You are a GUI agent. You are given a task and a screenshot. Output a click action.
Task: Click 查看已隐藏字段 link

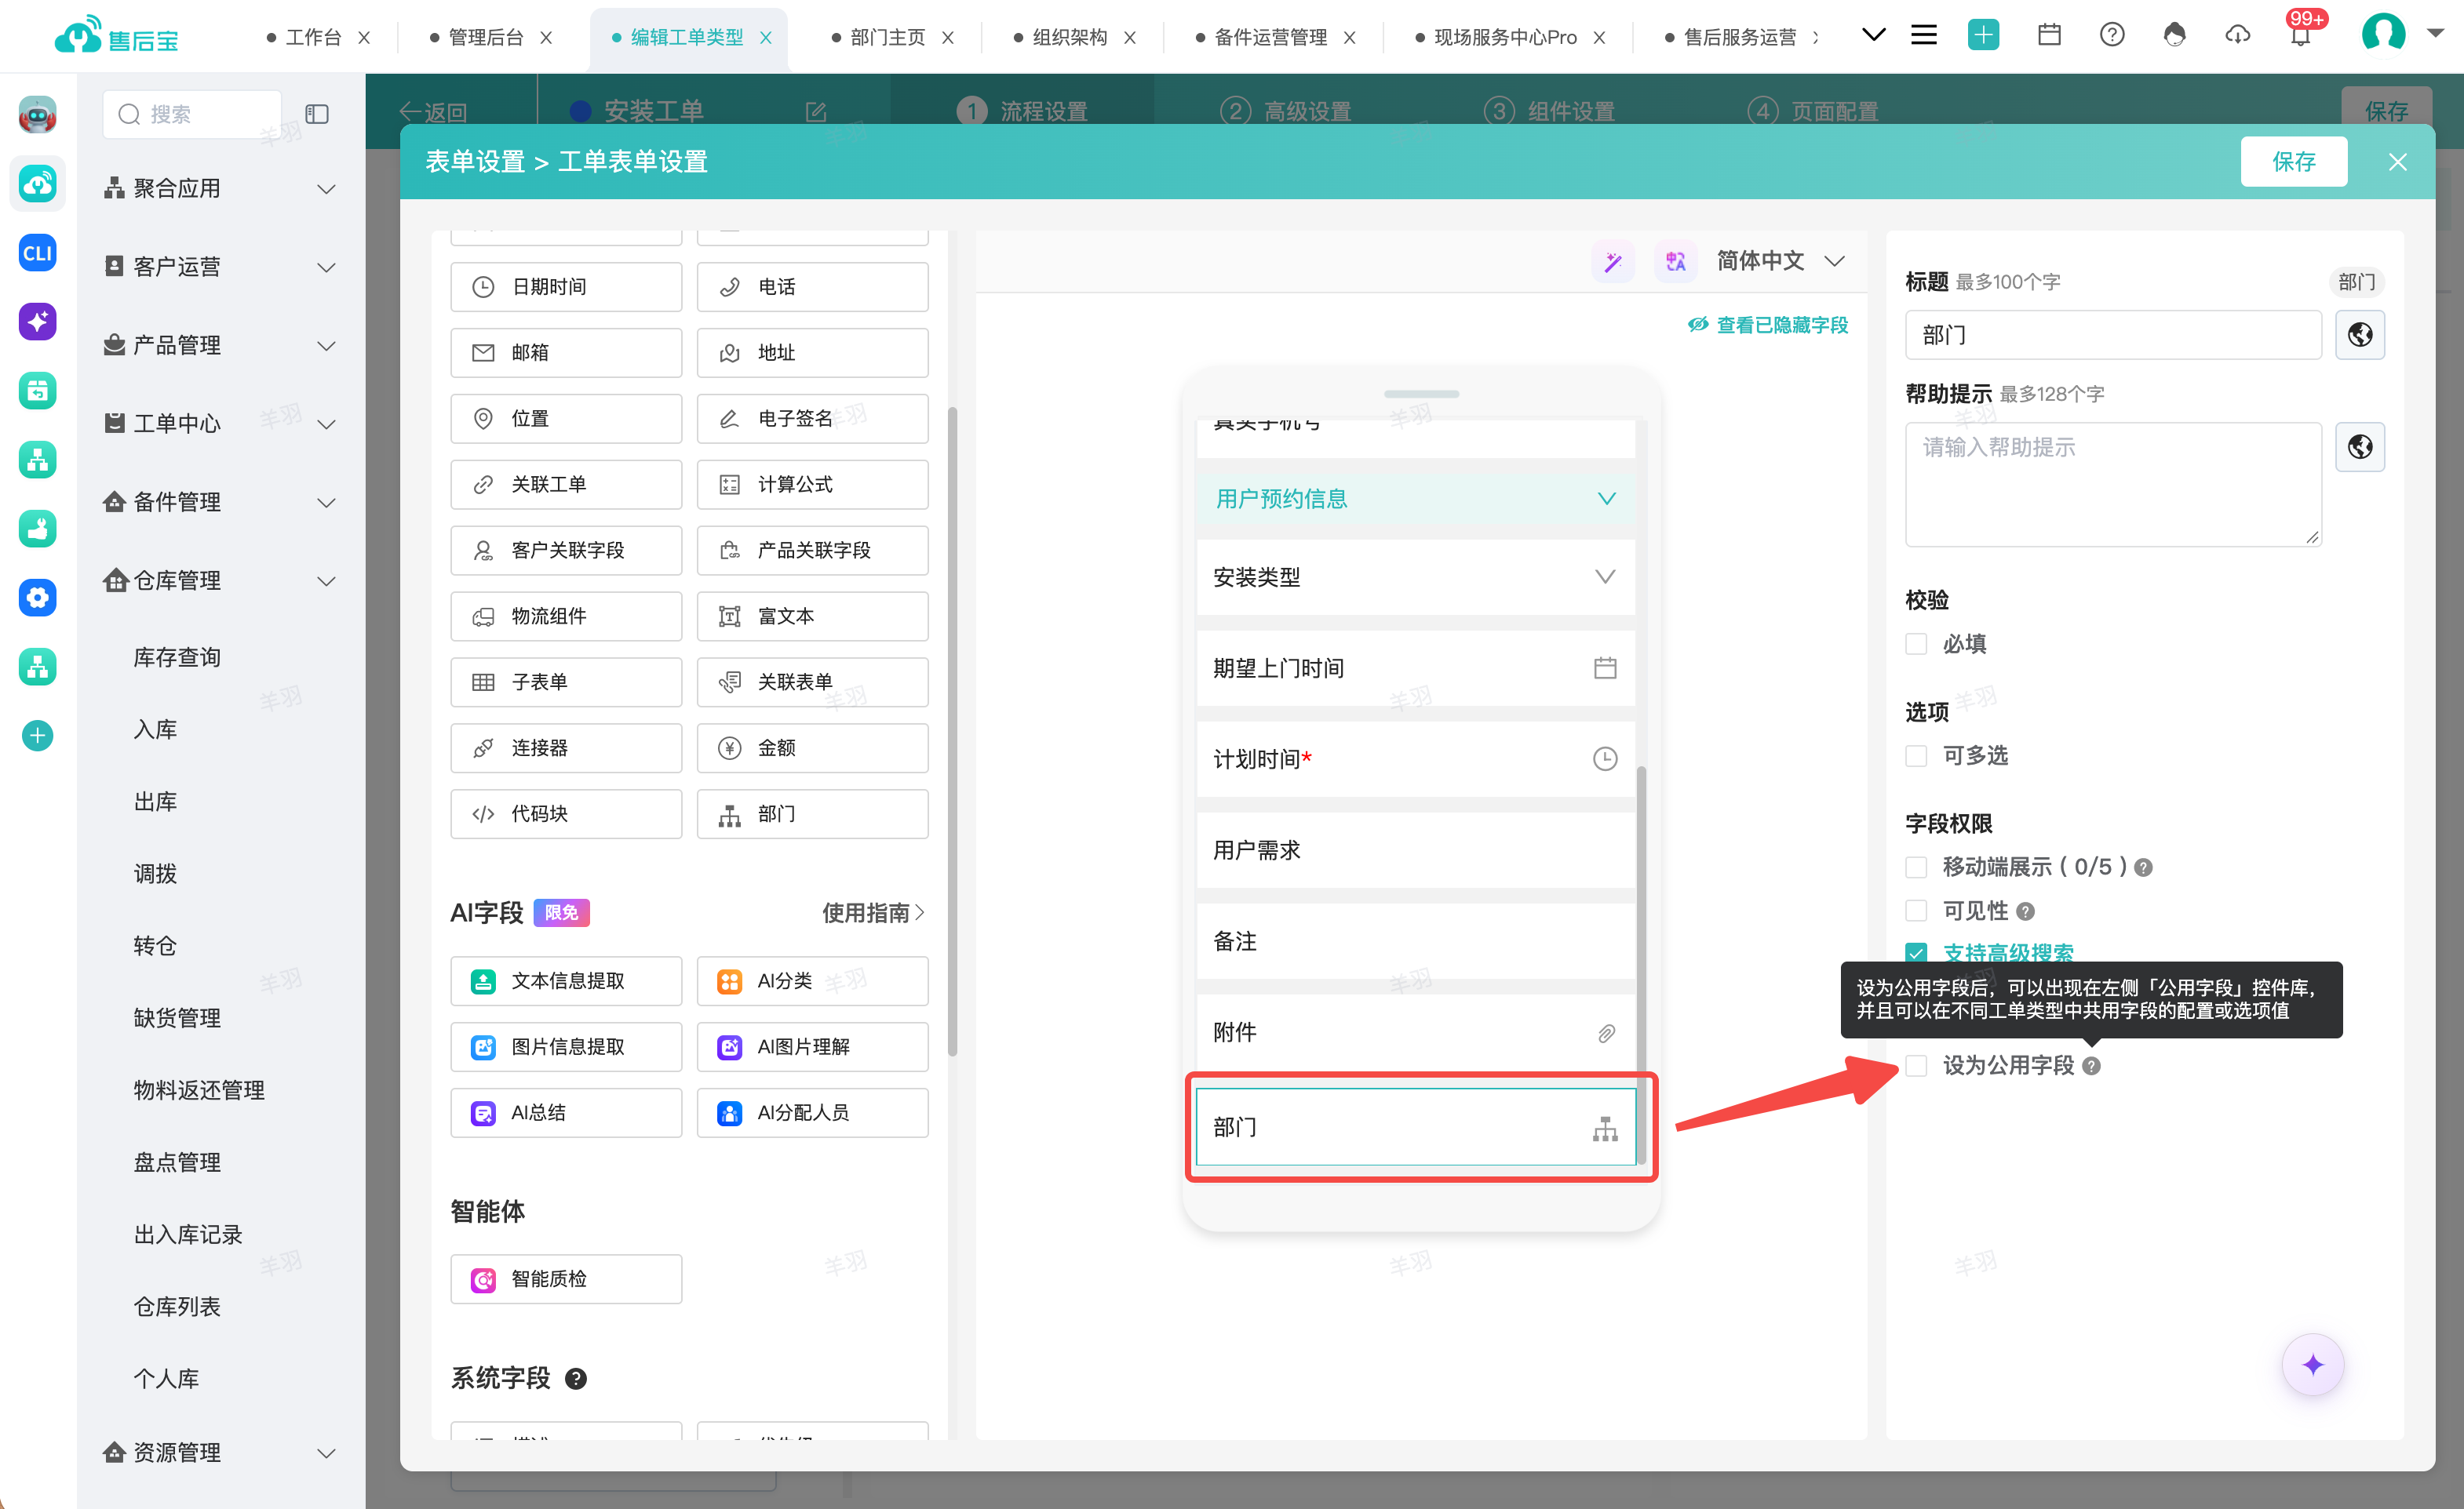pyautogui.click(x=1768, y=325)
